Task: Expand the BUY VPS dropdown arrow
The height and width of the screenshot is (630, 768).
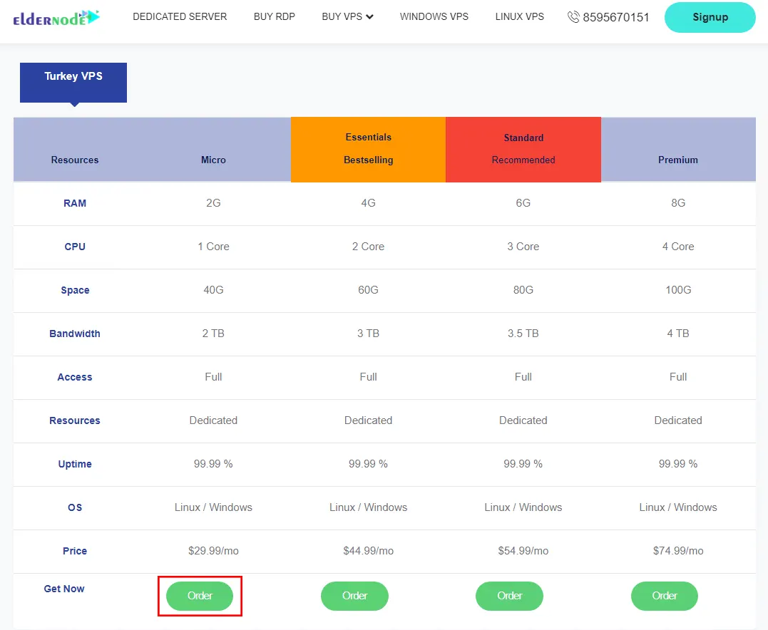Action: coord(369,17)
